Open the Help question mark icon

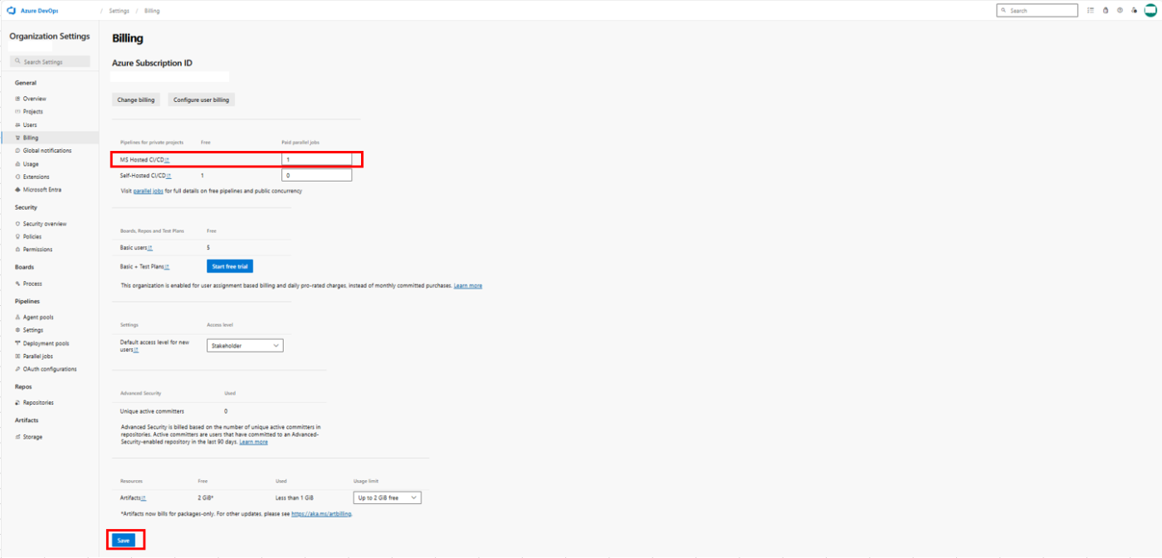pos(1120,11)
